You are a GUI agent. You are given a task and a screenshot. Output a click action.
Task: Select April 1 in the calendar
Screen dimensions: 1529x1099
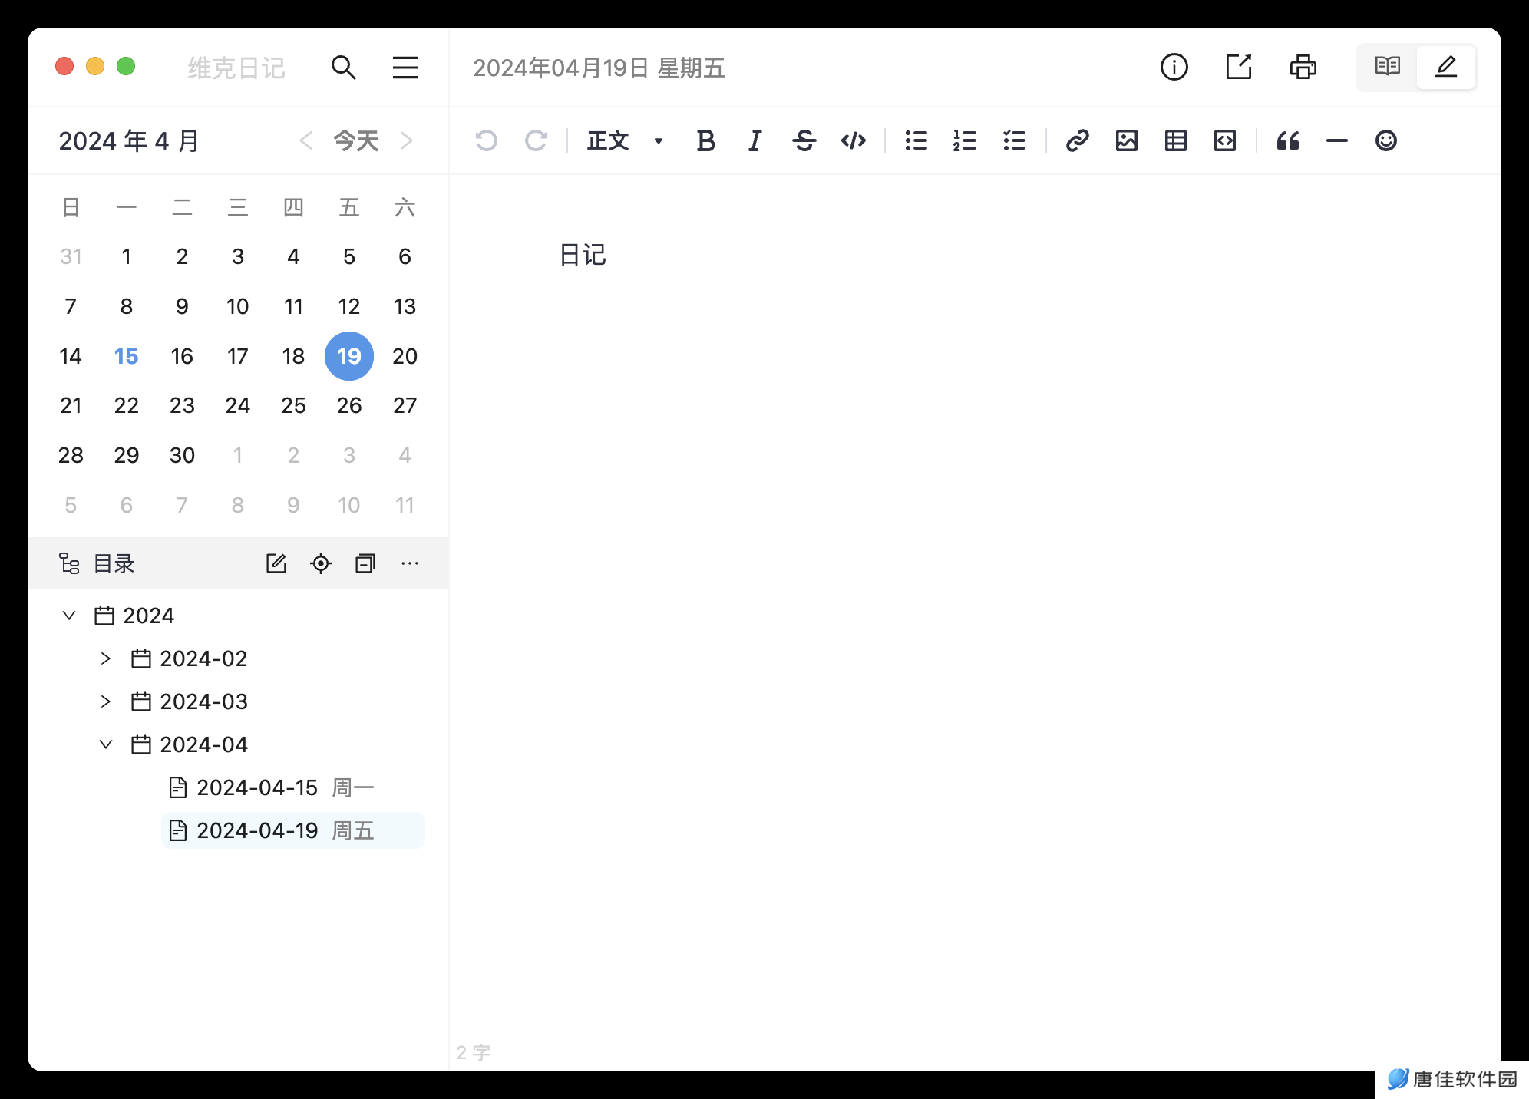pyautogui.click(x=126, y=256)
